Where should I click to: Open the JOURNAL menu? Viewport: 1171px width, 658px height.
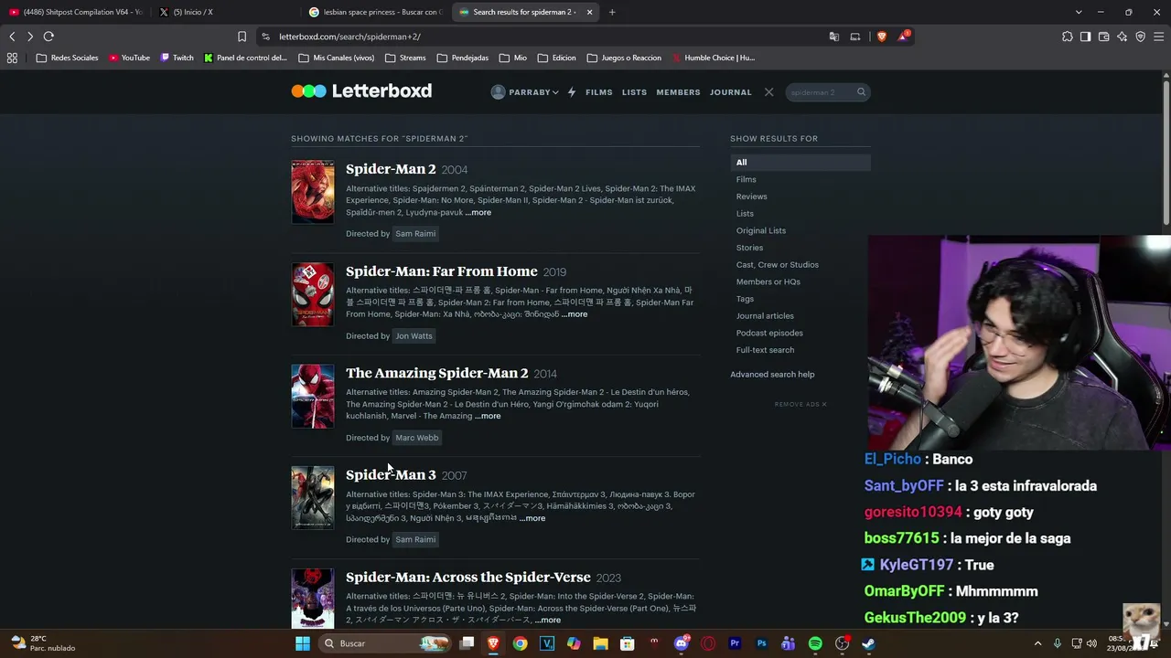(x=731, y=92)
